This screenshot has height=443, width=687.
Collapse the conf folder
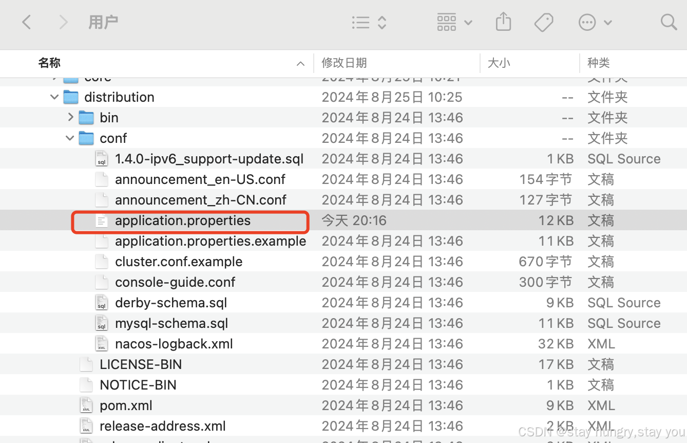tap(70, 138)
